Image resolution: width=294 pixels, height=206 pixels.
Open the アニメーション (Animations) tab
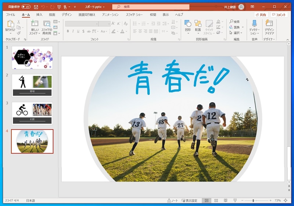110,15
